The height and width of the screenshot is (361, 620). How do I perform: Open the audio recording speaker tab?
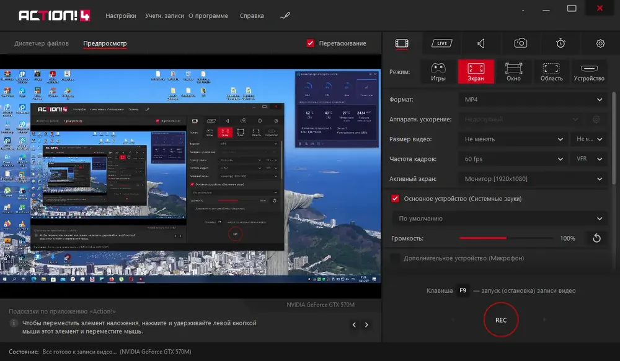[481, 43]
